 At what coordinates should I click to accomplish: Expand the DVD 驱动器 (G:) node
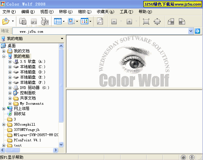10,88
